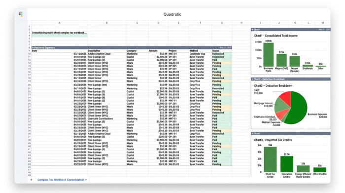This screenshot has width=345, height=193.
Task: Click the Chart2 Deduction Breakdown header icon
Action: tap(252, 79)
